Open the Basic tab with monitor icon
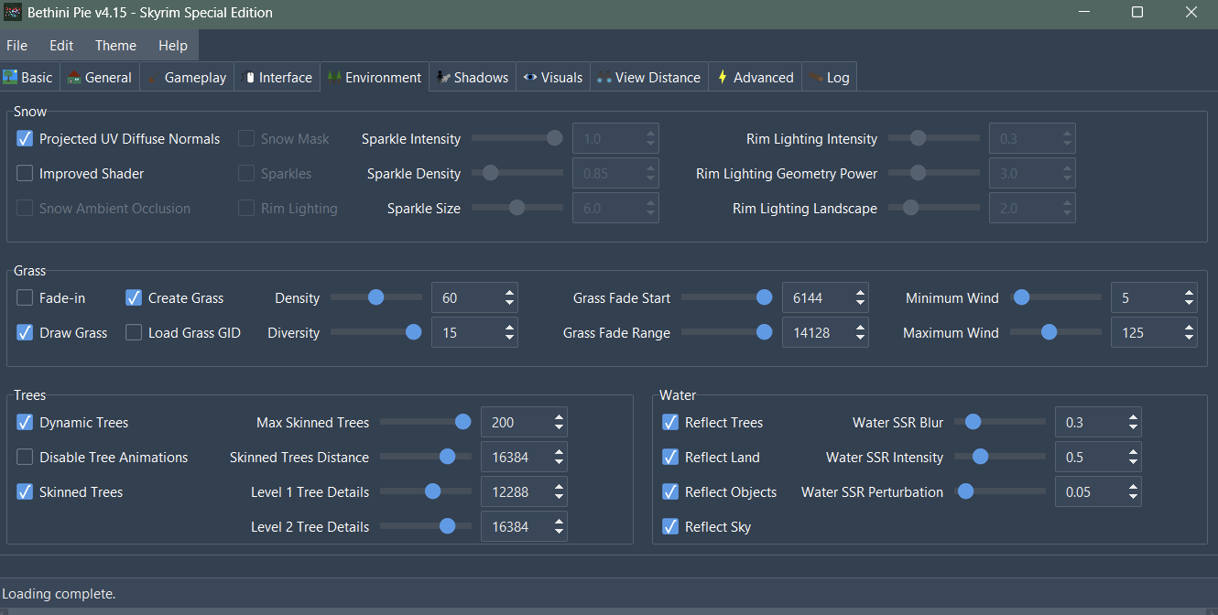Image resolution: width=1218 pixels, height=615 pixels. pyautogui.click(x=28, y=78)
